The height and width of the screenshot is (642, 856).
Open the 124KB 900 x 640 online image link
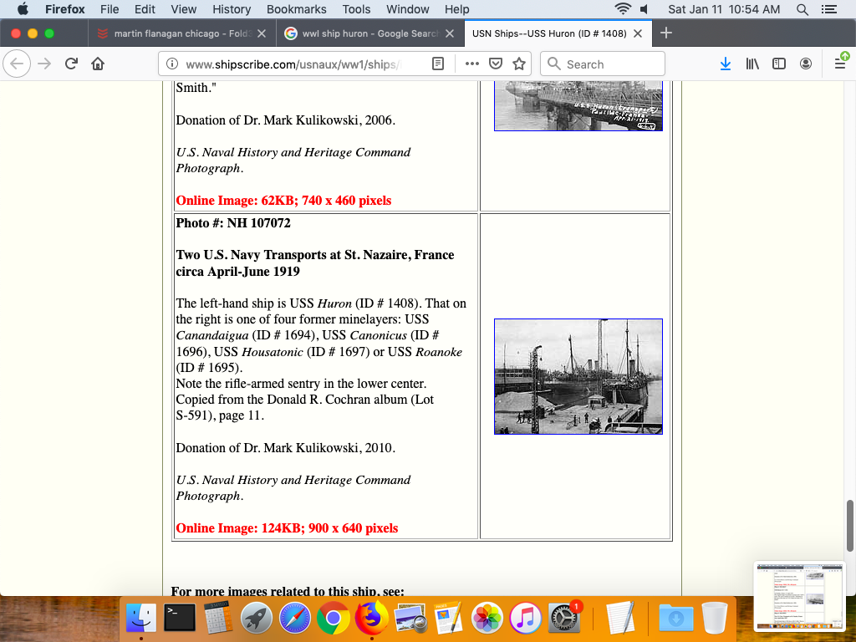click(287, 528)
